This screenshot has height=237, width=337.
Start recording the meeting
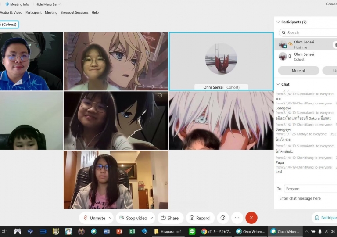200,218
